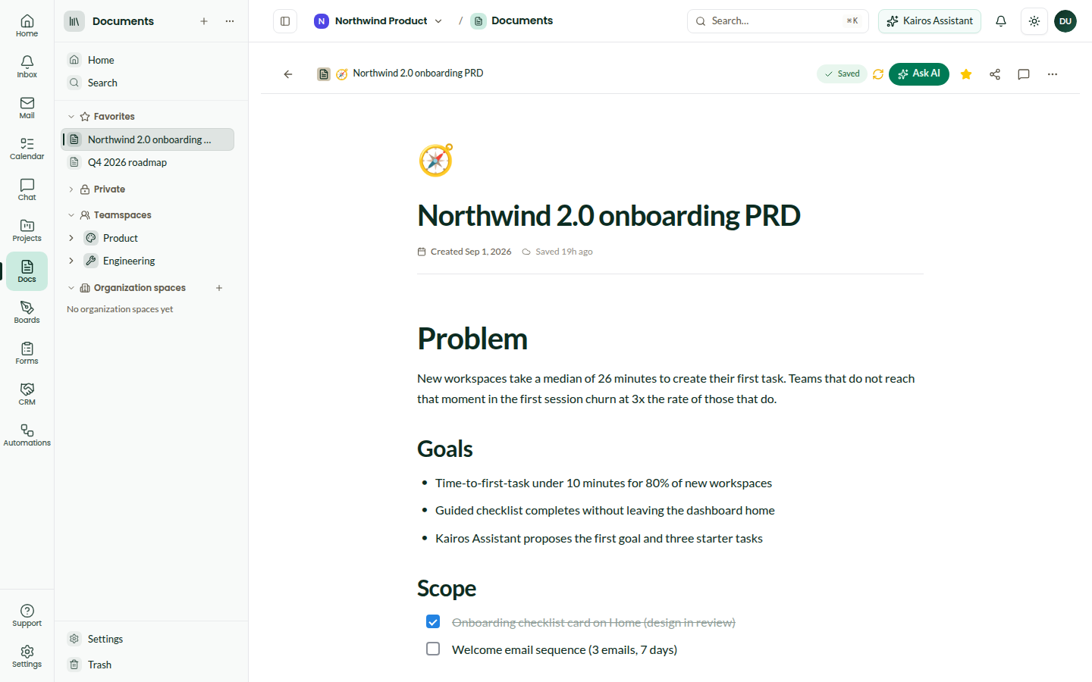Open Mail in the left rail
The height and width of the screenshot is (682, 1092).
27,108
